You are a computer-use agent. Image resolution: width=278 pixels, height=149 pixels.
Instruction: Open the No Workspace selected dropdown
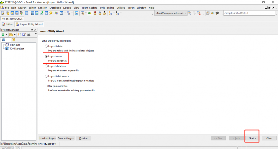pyautogui.click(x=171, y=13)
